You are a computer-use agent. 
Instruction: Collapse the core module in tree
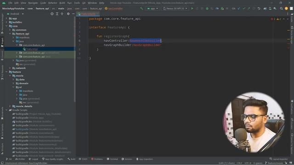click(6, 26)
